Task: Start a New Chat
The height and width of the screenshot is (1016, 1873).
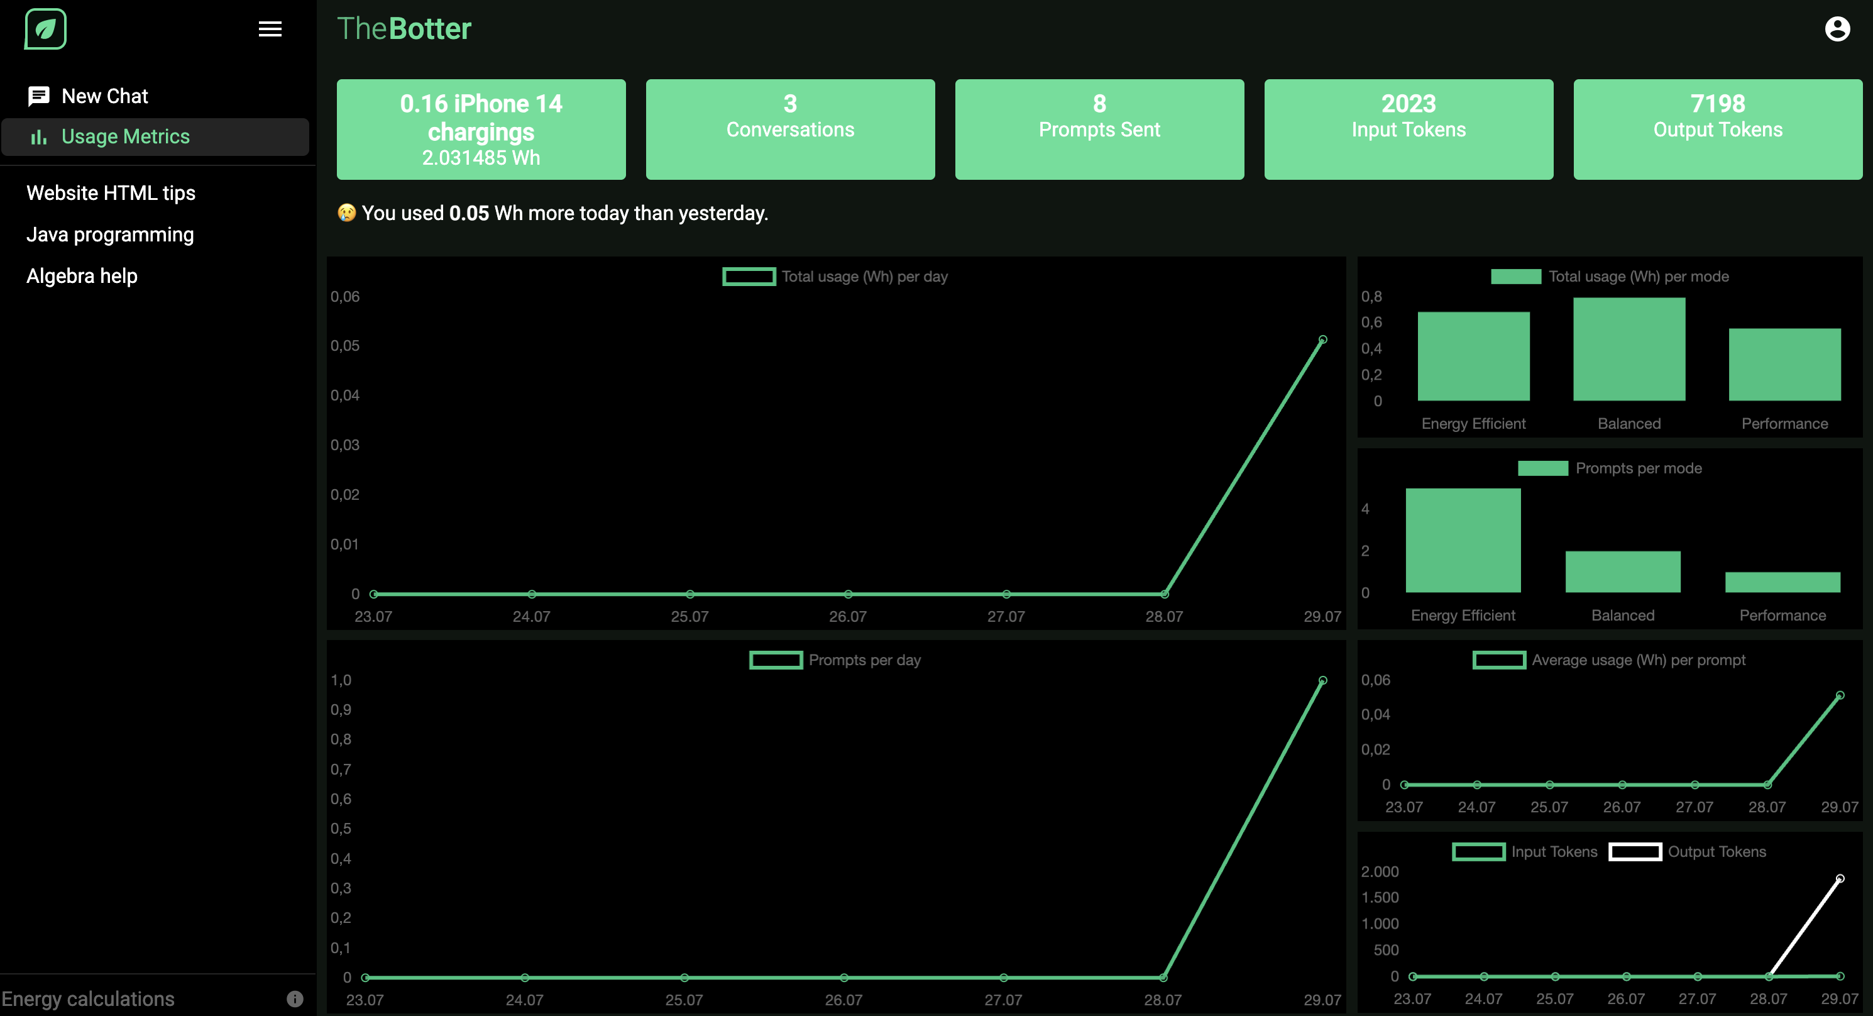Action: coord(155,96)
